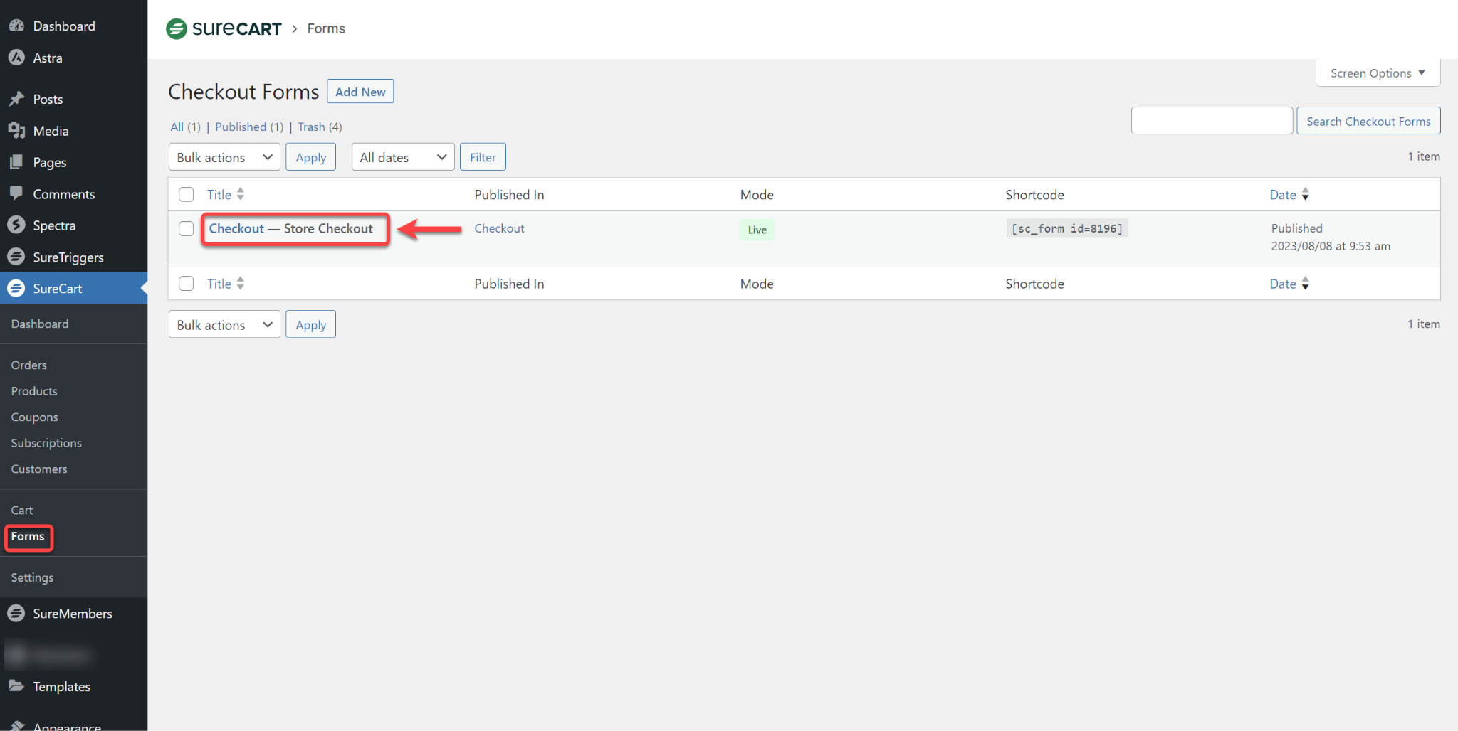Click the Media library icon
Screen dimensions: 1458x731
click(16, 131)
